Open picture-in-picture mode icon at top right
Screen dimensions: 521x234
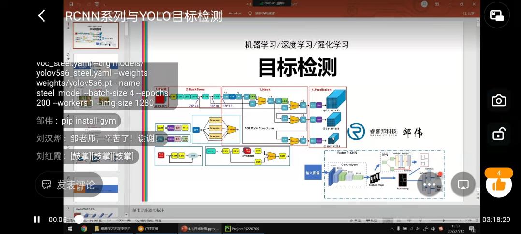tap(497, 15)
